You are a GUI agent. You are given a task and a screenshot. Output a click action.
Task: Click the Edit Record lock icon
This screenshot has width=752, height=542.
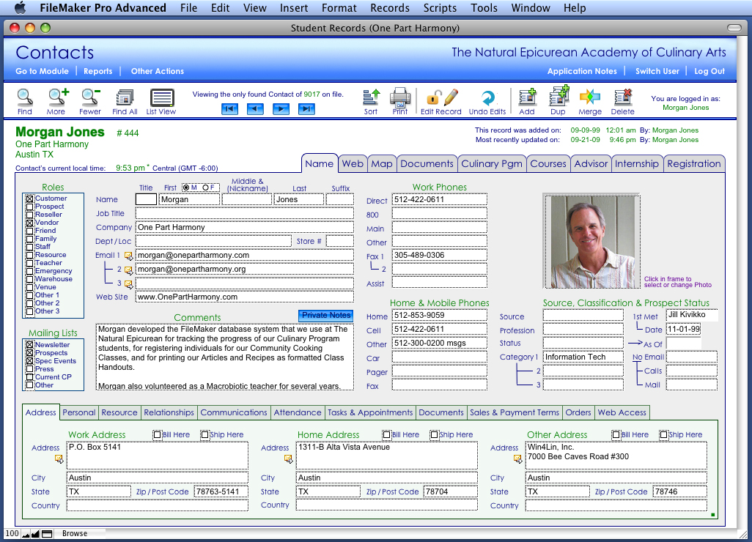[x=433, y=97]
